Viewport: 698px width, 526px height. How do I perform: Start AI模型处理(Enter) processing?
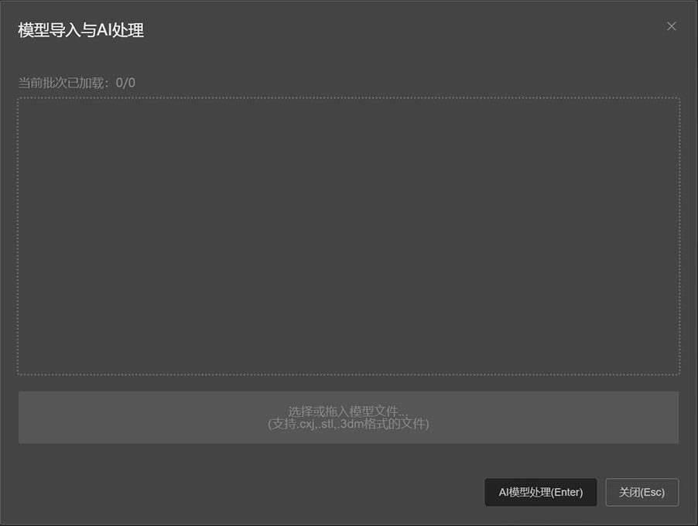[x=540, y=492]
